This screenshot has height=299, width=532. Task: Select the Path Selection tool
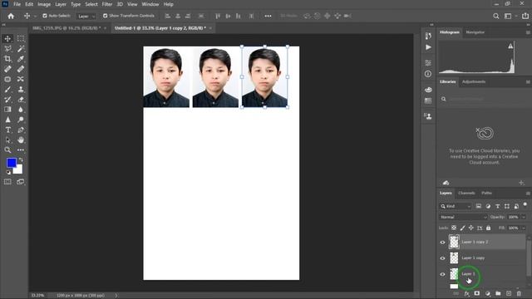click(x=7, y=140)
